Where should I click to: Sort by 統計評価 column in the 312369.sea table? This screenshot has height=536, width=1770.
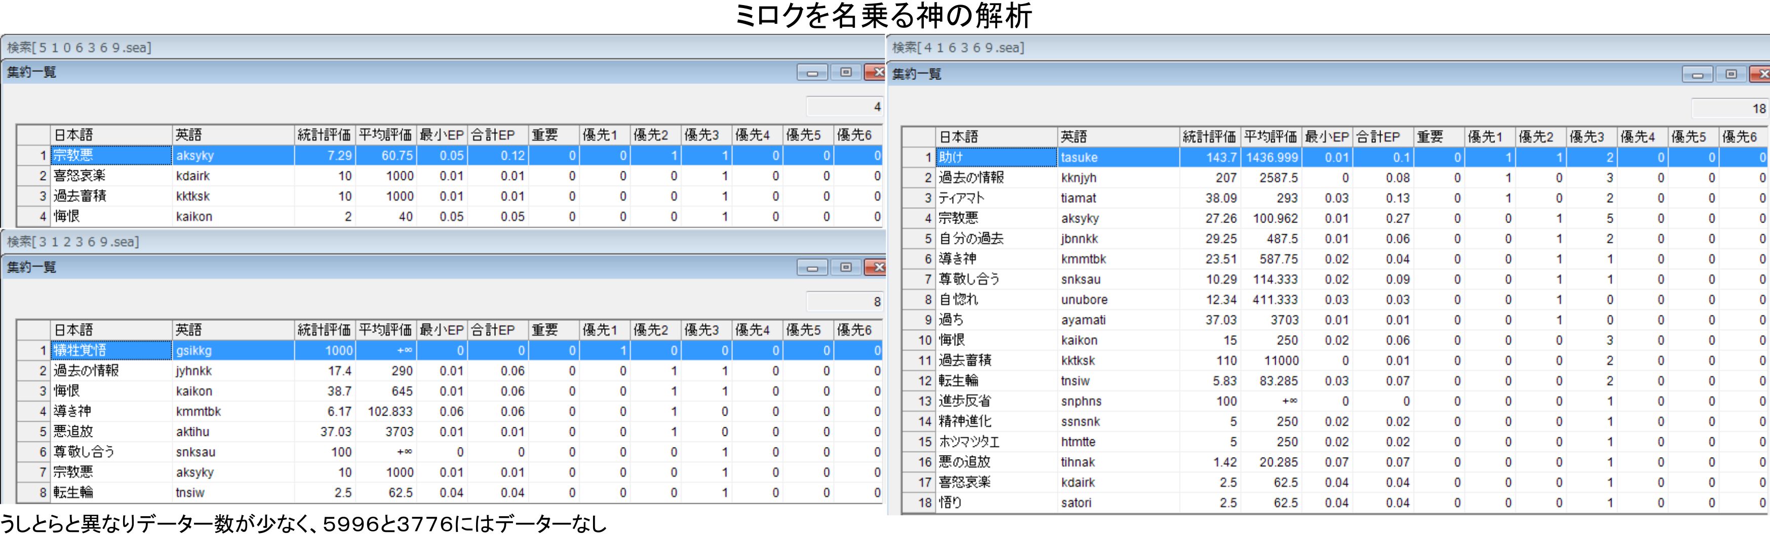324,330
